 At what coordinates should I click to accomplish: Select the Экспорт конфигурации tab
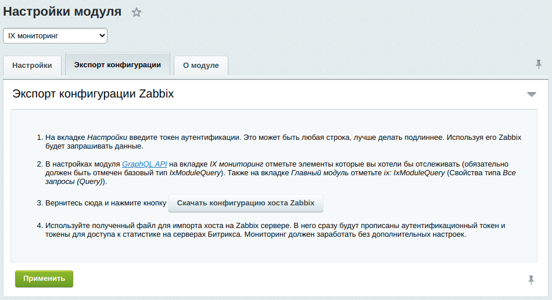[117, 64]
